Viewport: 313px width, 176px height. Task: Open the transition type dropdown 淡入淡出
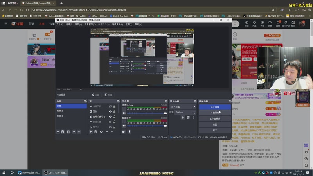pos(183,107)
